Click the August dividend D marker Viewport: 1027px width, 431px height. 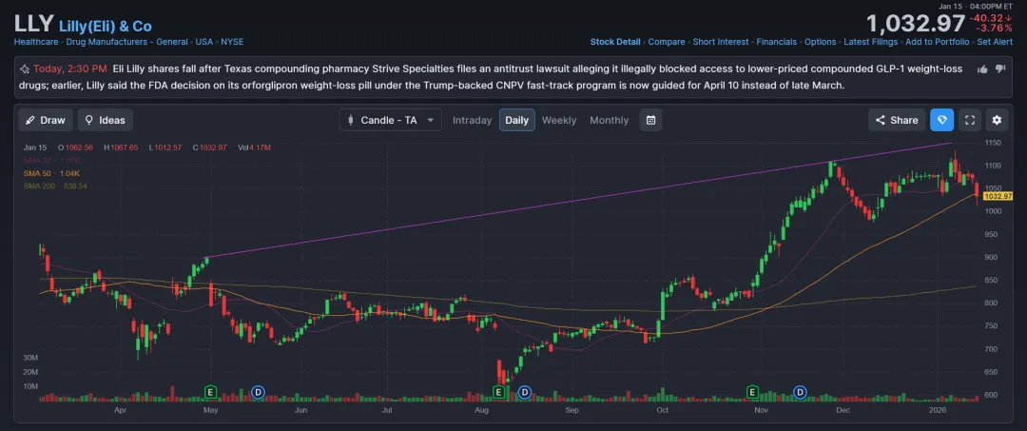[524, 392]
